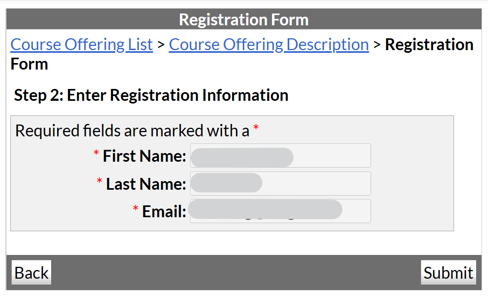
Task: Click the gray Registration Form title bar
Action: tap(243, 20)
